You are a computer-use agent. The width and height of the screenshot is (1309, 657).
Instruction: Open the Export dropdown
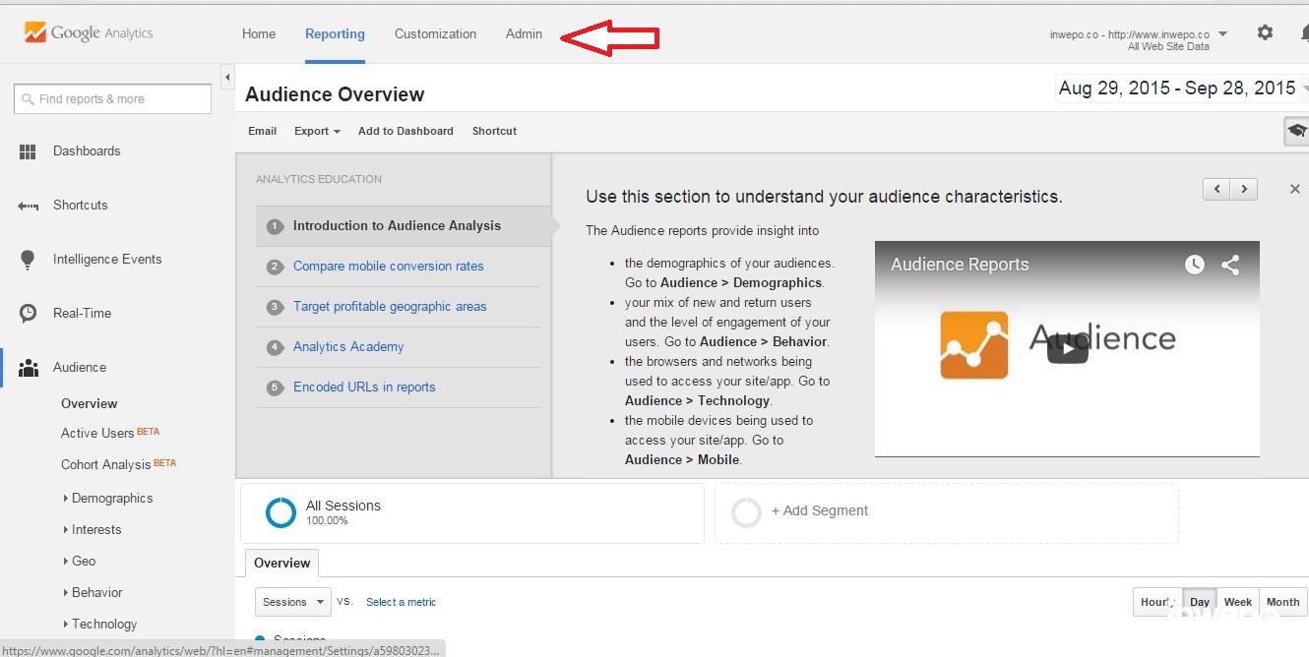pyautogui.click(x=317, y=131)
